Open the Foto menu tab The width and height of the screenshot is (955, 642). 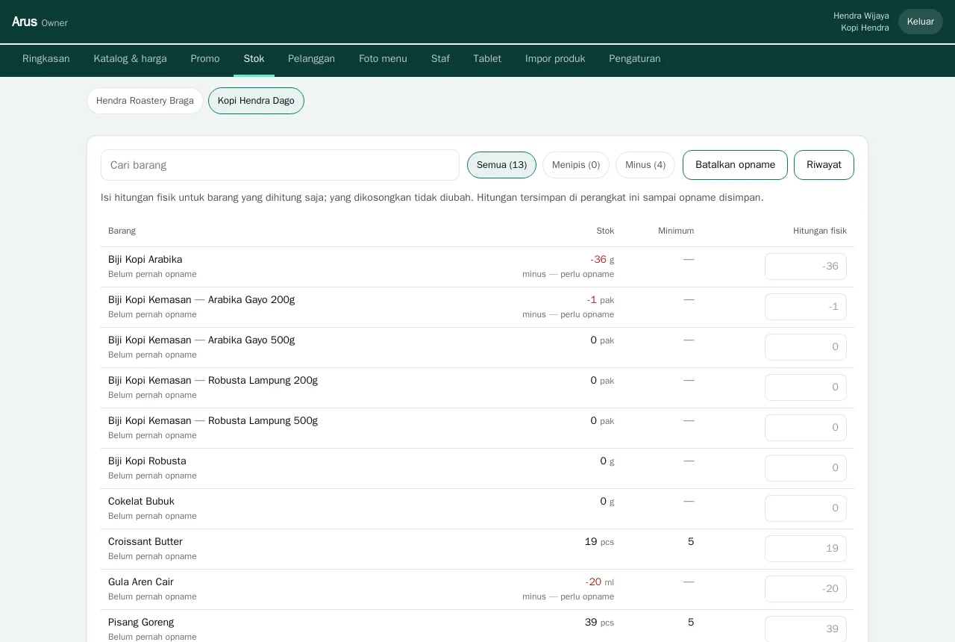pos(383,59)
